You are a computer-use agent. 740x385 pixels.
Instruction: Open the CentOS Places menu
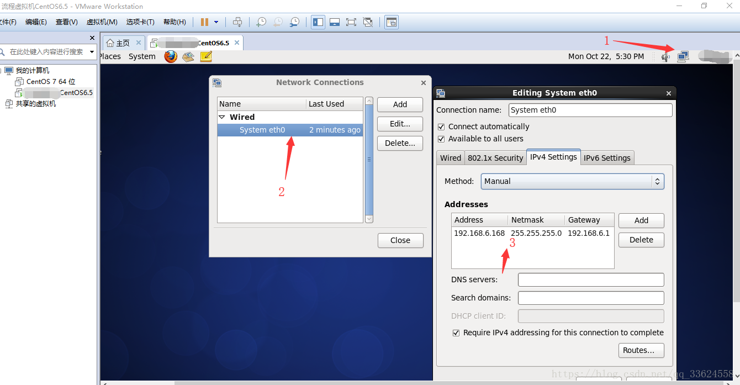[x=110, y=56]
